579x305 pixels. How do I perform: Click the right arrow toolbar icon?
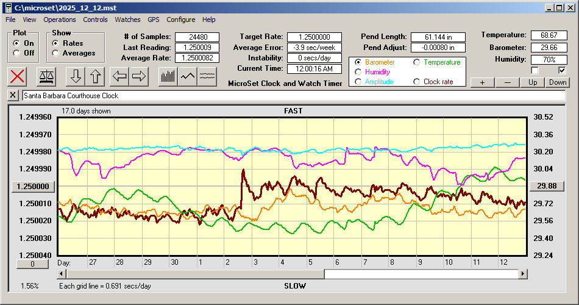(x=140, y=76)
